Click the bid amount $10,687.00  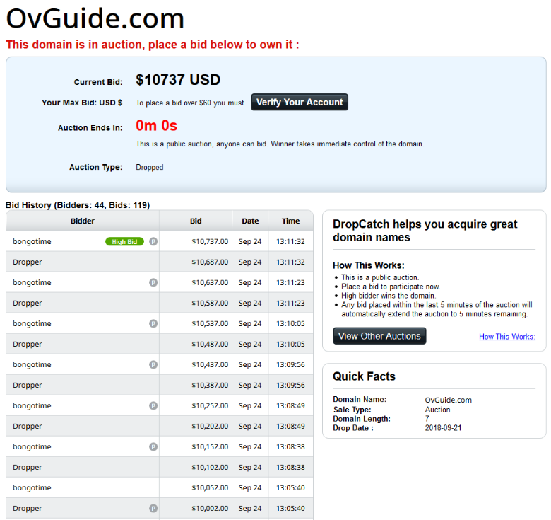tap(210, 262)
